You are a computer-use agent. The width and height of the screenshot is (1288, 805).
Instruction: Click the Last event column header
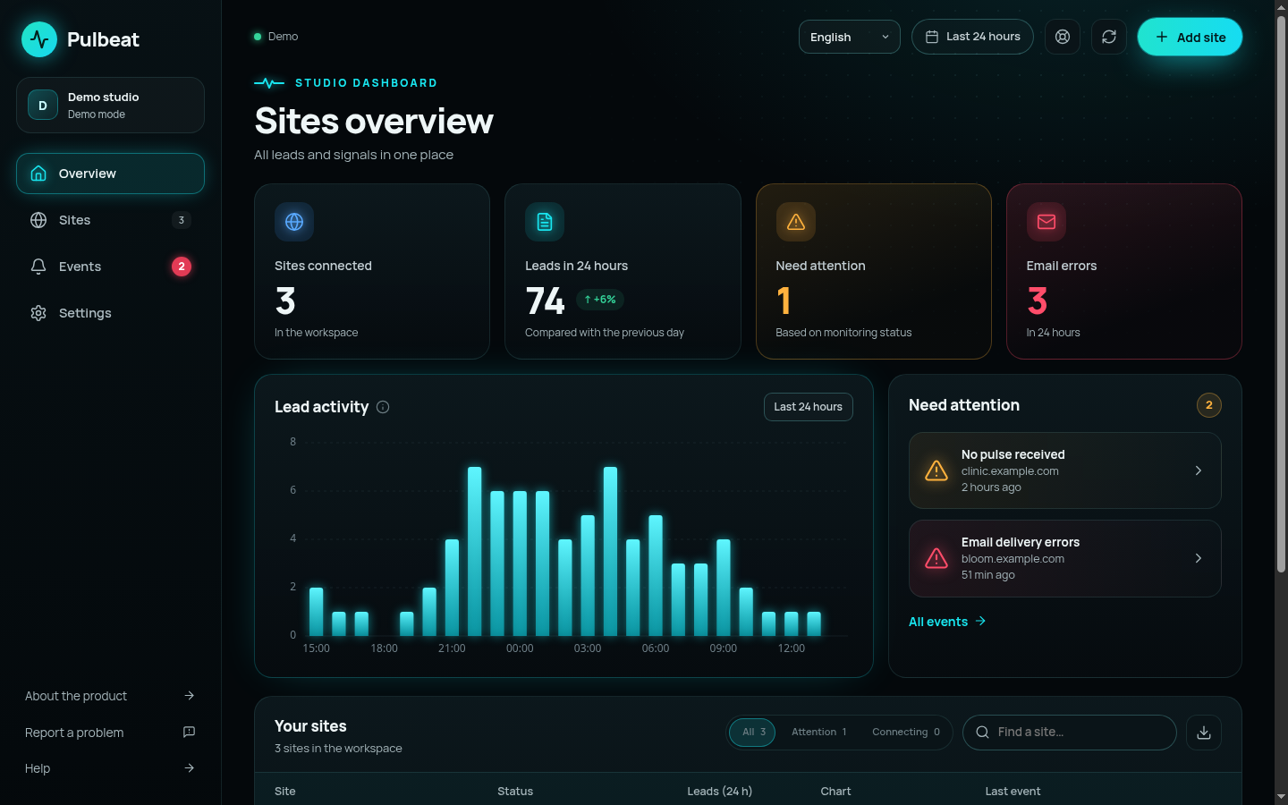point(1013,792)
